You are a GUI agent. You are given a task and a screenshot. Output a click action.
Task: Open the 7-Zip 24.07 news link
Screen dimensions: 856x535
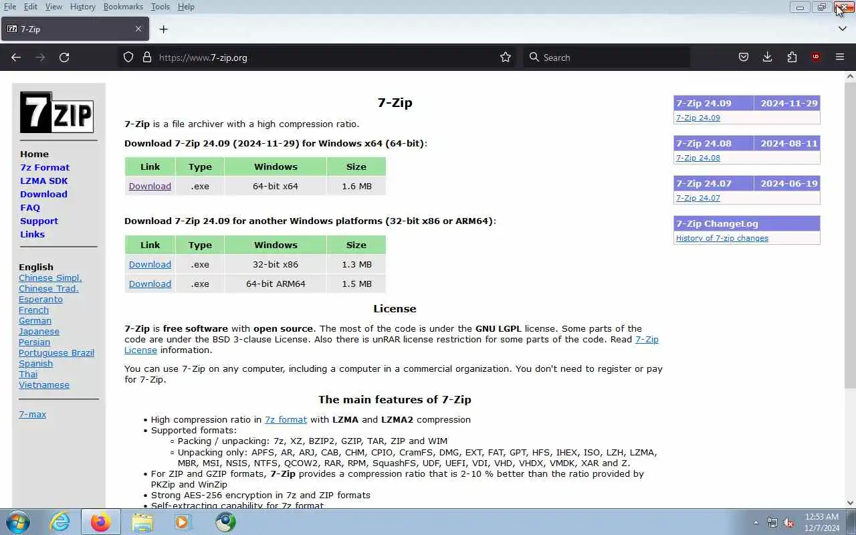698,198
